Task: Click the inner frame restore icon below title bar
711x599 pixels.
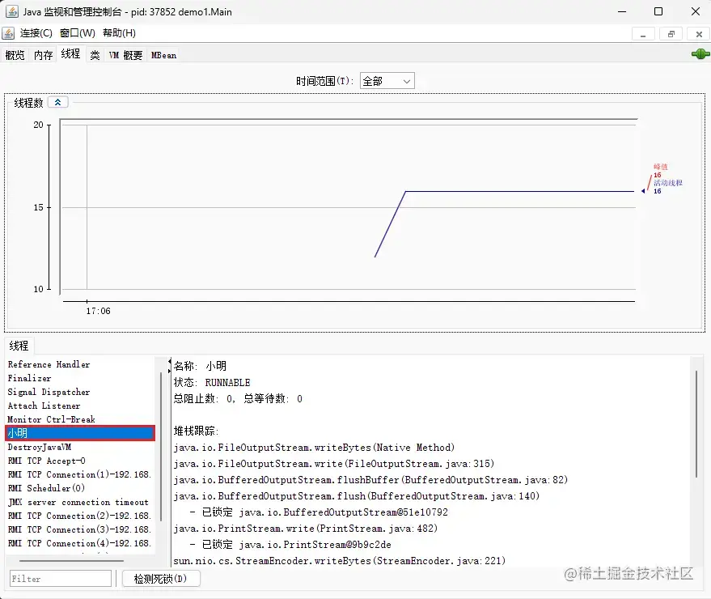Action: coord(671,33)
